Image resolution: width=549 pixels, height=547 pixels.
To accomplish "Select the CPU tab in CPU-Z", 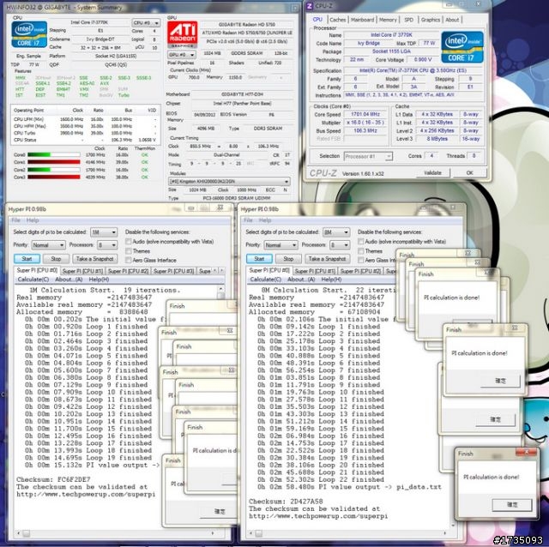I will (x=317, y=20).
